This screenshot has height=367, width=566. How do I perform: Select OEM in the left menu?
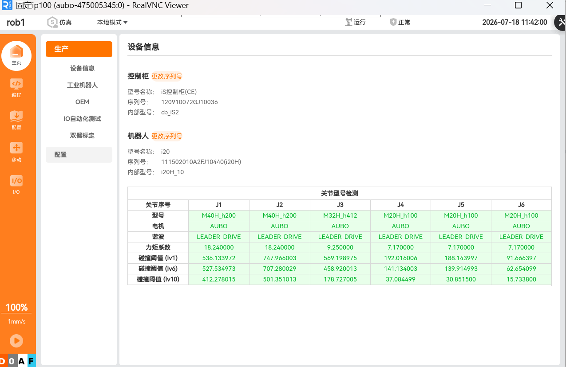click(82, 102)
